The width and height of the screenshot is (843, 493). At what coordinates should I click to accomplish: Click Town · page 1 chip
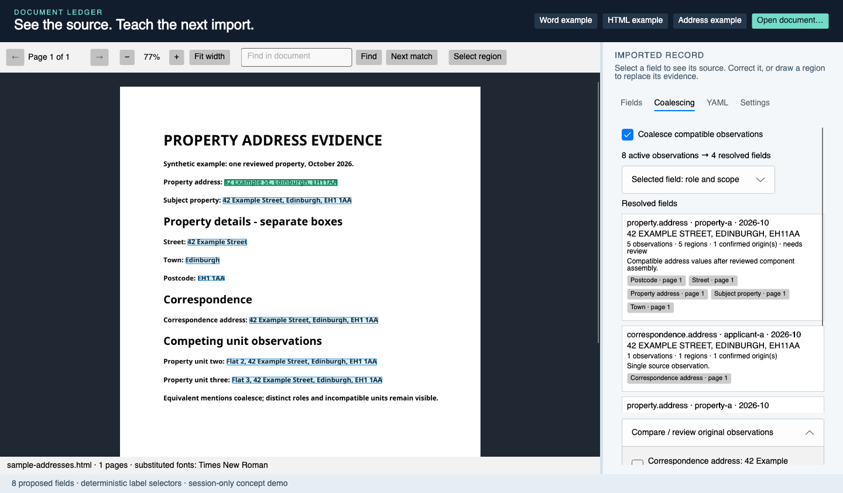pyautogui.click(x=650, y=307)
